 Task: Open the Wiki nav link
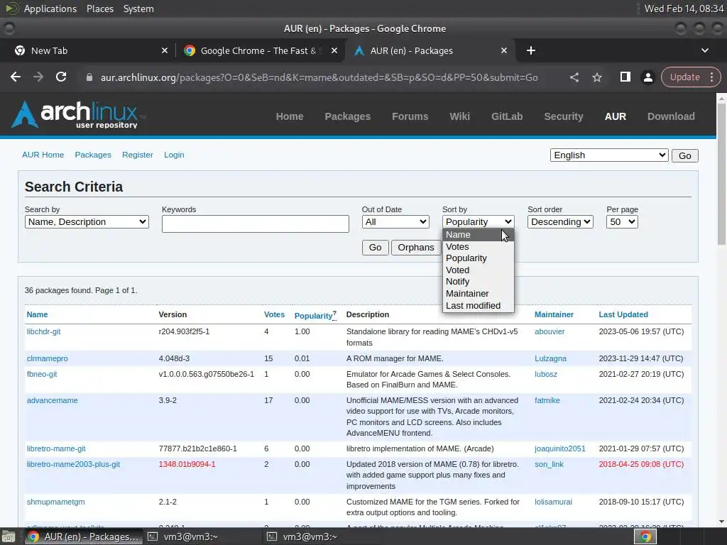459,116
